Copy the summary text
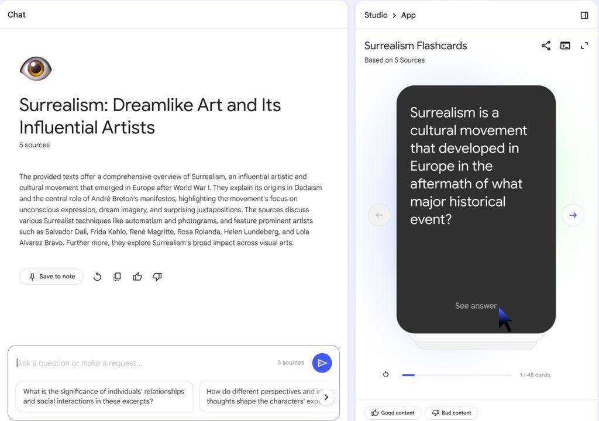Viewport: 599px width, 421px height. click(x=117, y=277)
